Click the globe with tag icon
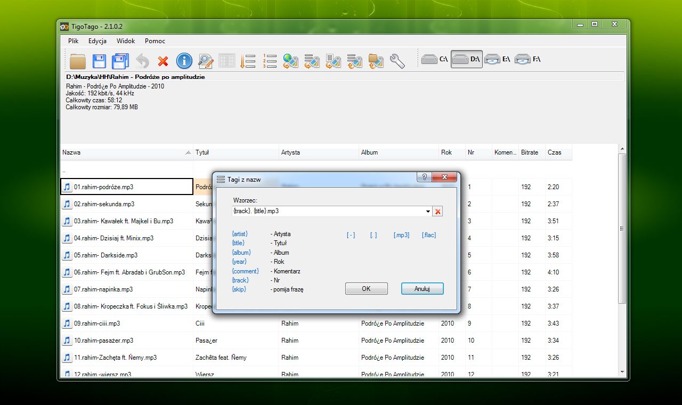The image size is (682, 405). click(x=291, y=60)
